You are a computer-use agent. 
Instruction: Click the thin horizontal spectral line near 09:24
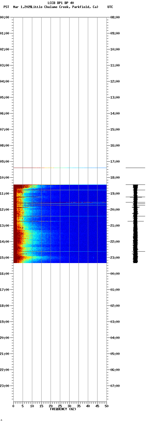point(60,168)
